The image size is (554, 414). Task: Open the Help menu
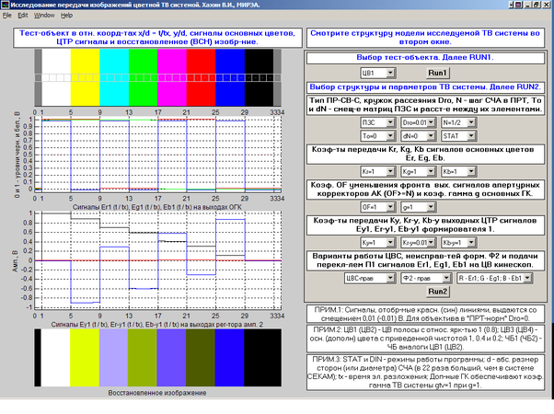click(67, 17)
